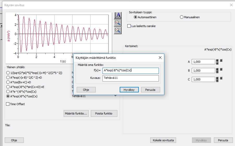Enable the Time Offset checkbox
The height and width of the screenshot is (146, 235).
(8, 104)
